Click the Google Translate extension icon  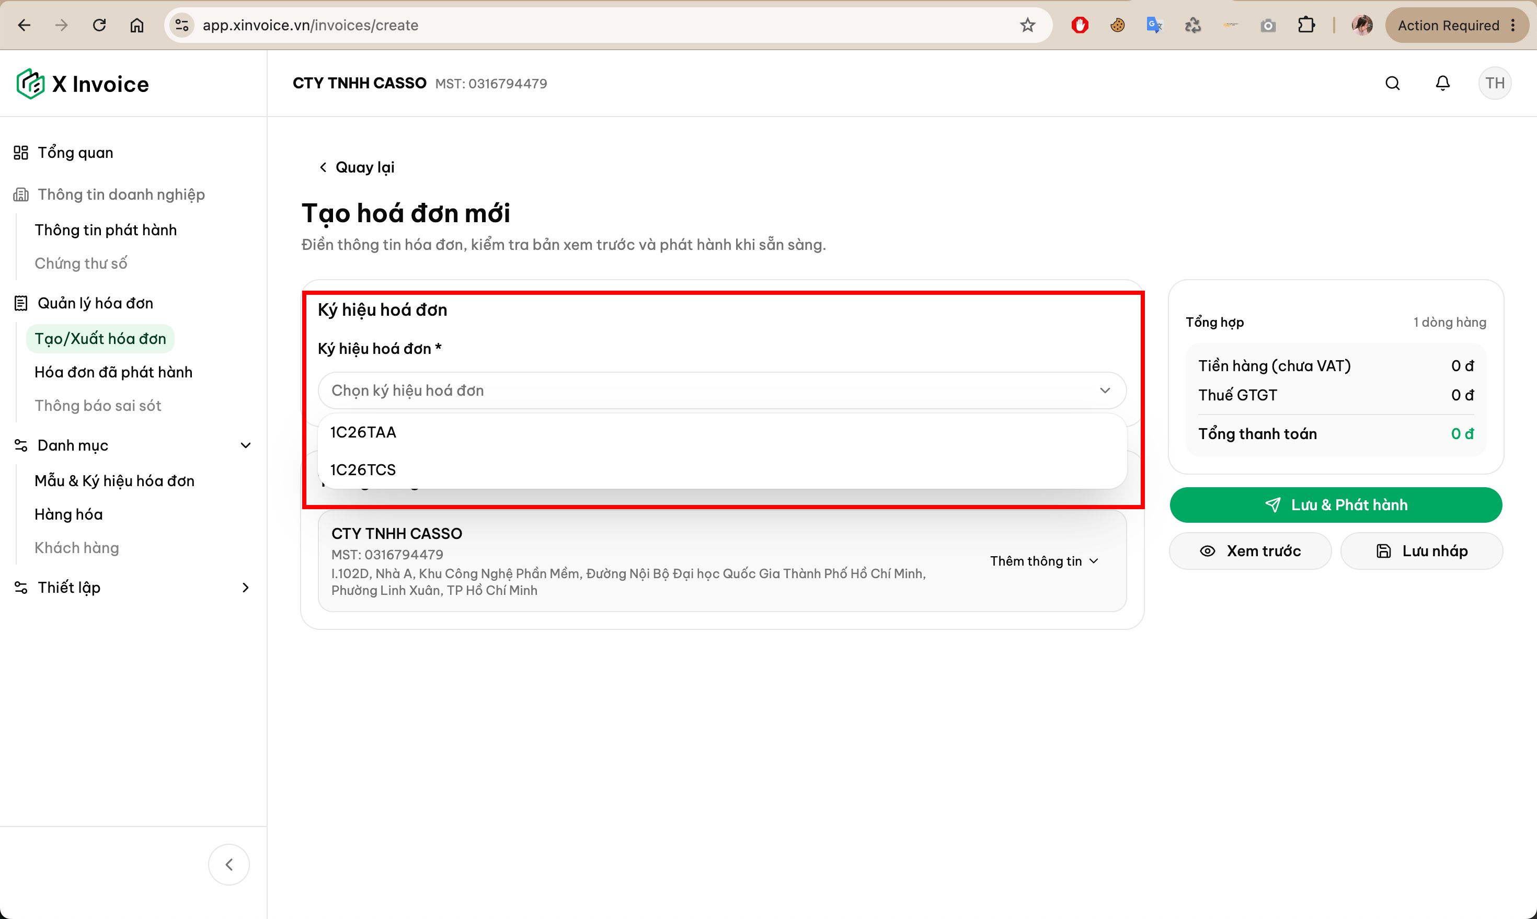1154,25
